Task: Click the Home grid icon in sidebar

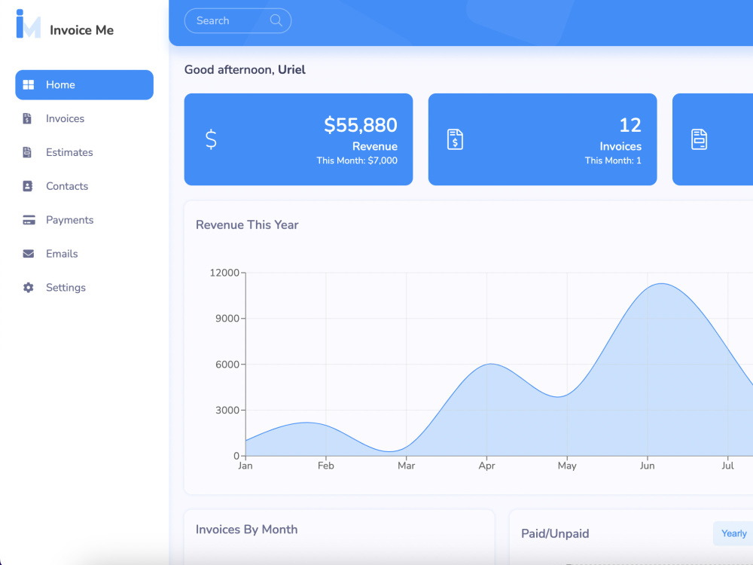Action: click(x=29, y=84)
